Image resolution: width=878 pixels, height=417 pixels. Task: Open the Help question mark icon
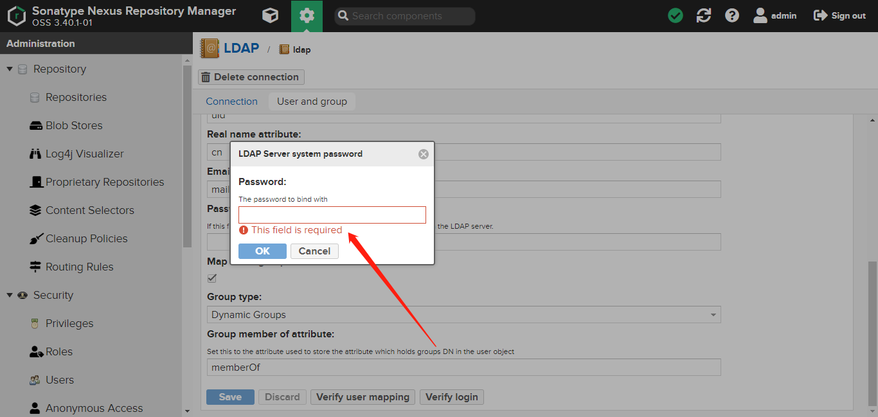pos(732,15)
